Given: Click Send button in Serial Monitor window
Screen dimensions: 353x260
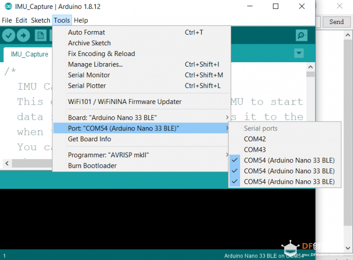Looking at the screenshot, I should [337, 22].
